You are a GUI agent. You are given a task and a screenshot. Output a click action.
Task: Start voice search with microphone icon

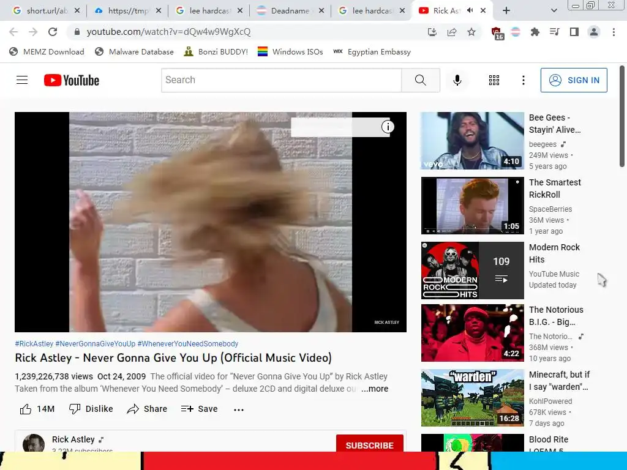pyautogui.click(x=457, y=80)
